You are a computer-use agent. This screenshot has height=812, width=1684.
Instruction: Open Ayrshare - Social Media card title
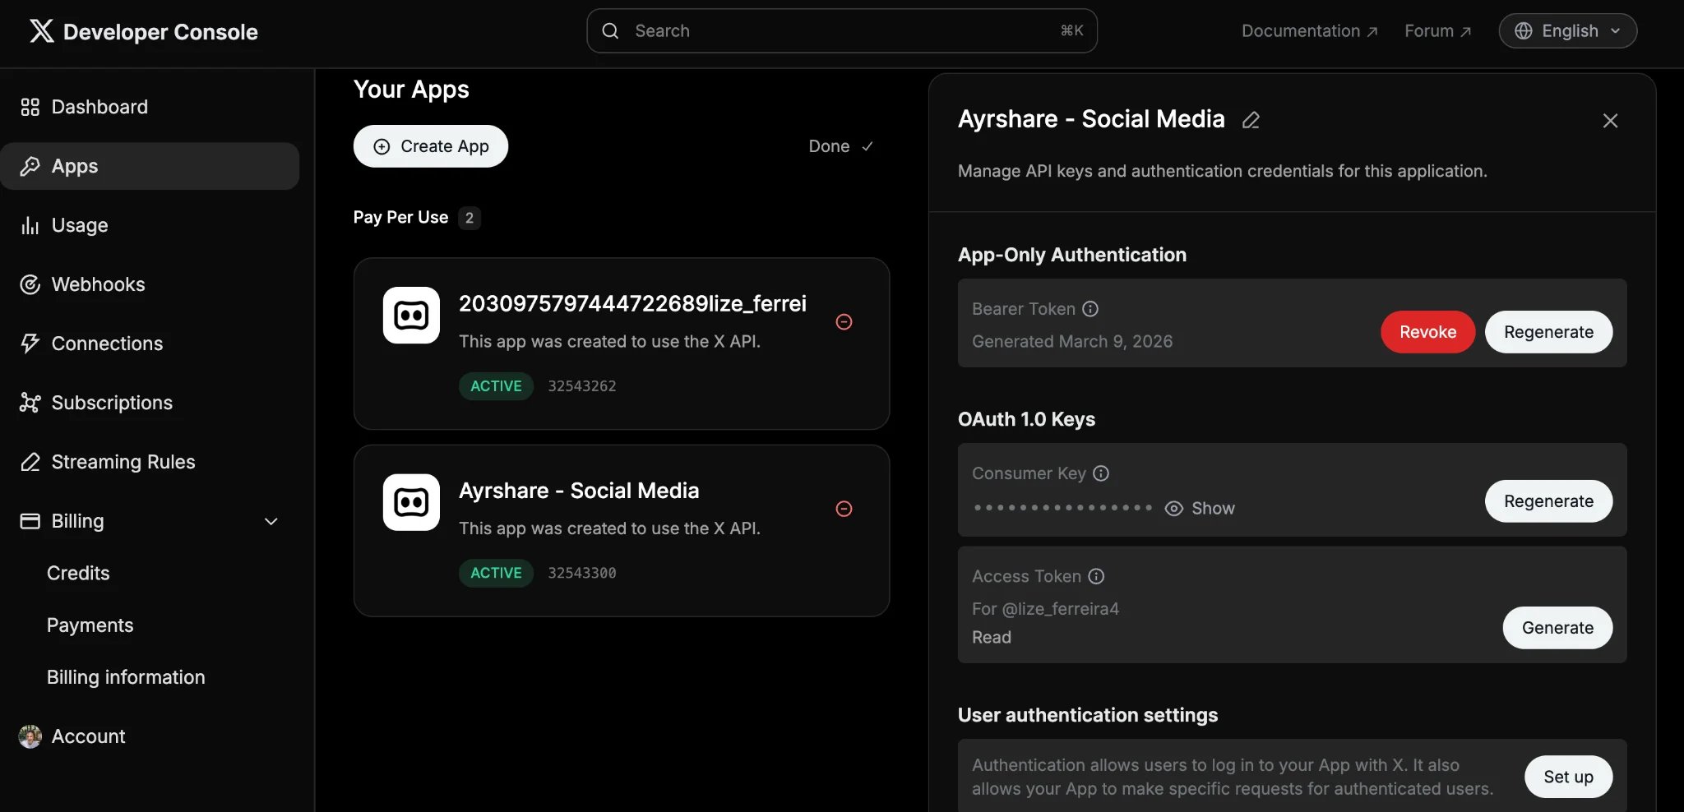pyautogui.click(x=579, y=491)
